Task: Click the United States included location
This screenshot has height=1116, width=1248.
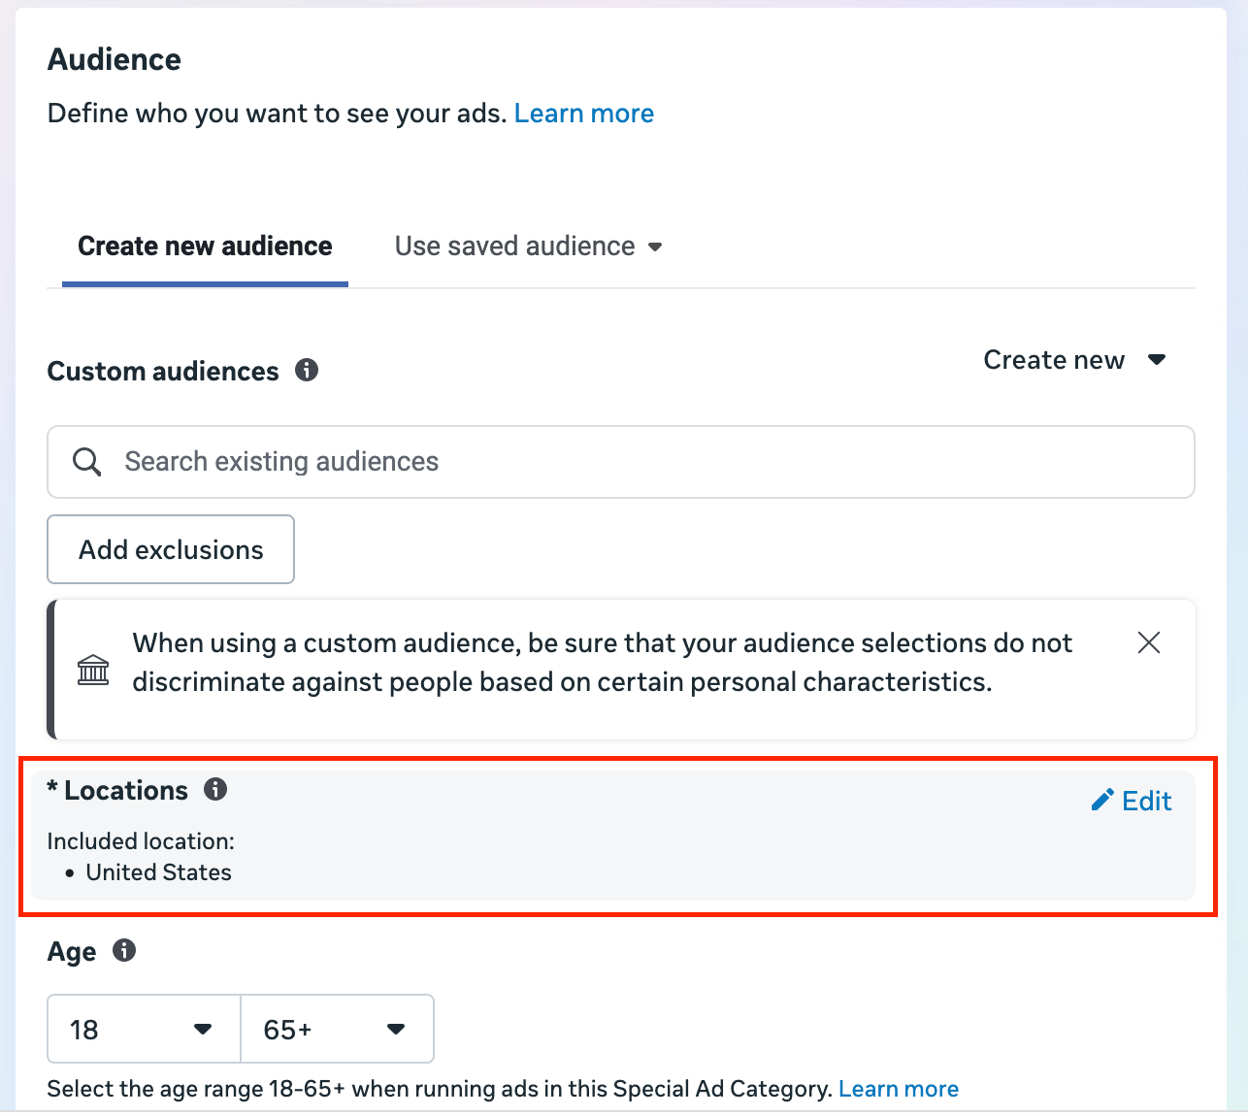Action: [159, 872]
